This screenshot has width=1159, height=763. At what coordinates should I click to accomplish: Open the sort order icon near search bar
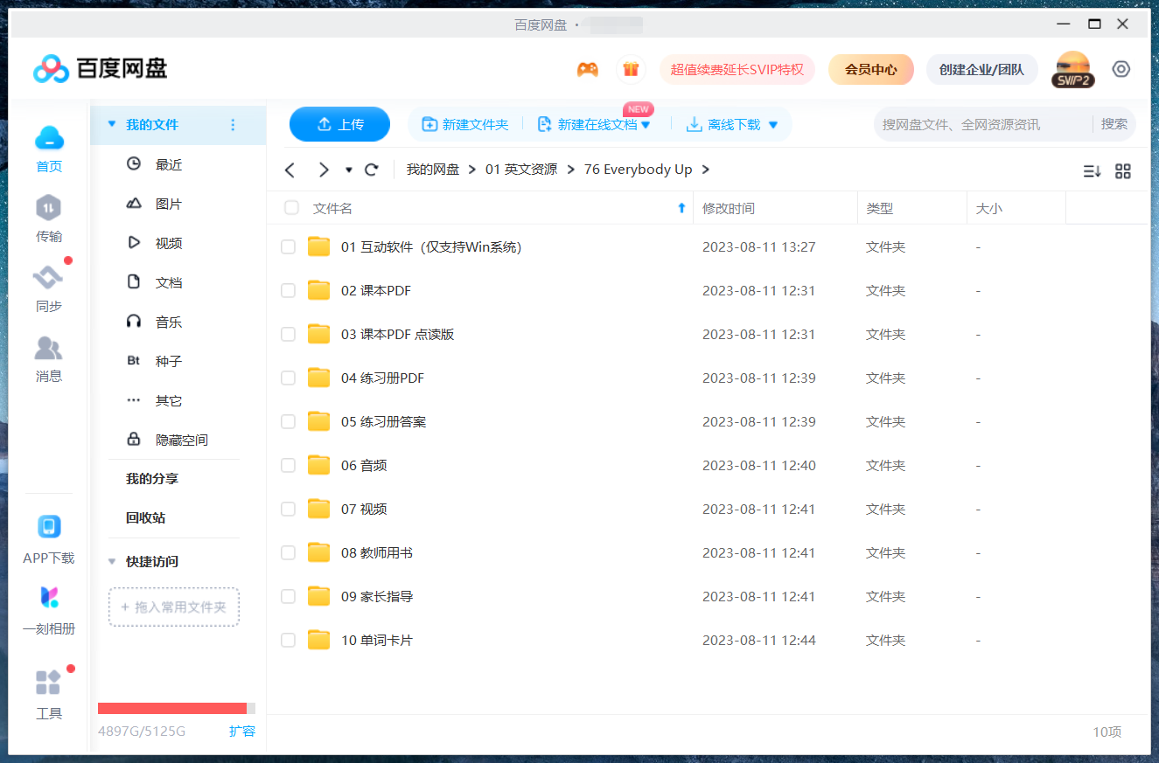tap(1091, 171)
